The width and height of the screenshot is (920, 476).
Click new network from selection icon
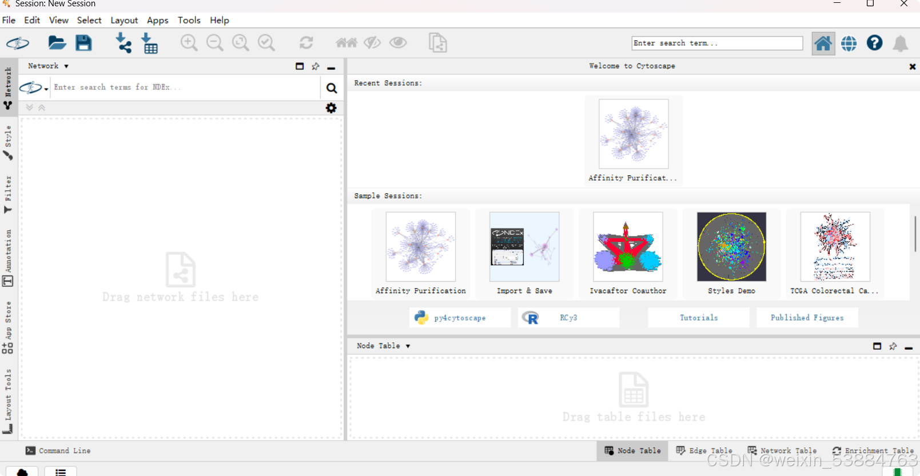click(437, 43)
